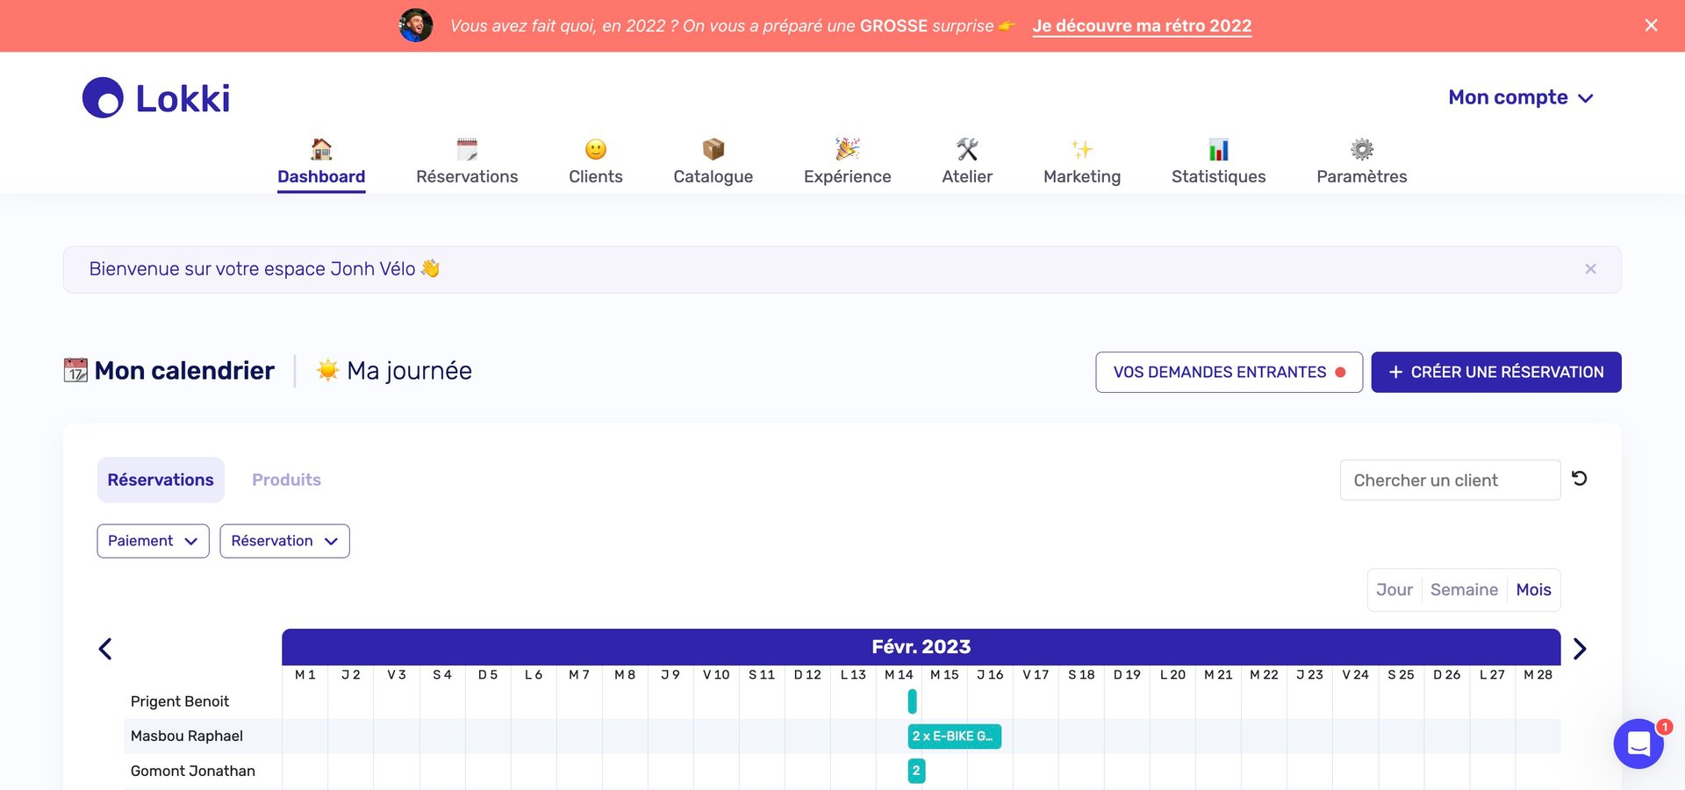Switch calendar to Semaine view

pyautogui.click(x=1464, y=590)
